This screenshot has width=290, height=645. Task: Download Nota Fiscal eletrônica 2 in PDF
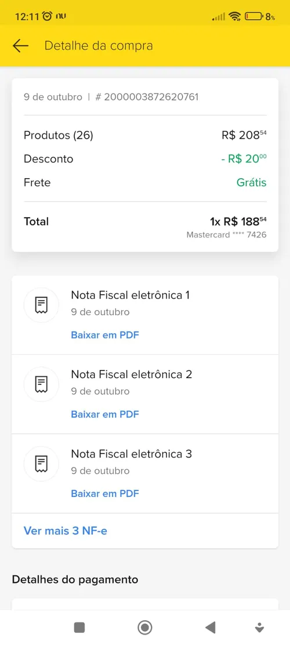[105, 415]
